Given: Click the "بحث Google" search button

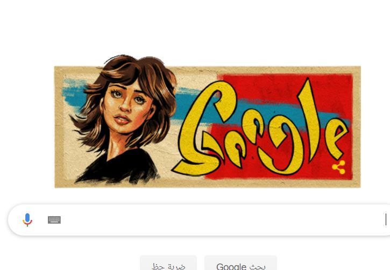Looking at the screenshot, I should [x=241, y=264].
